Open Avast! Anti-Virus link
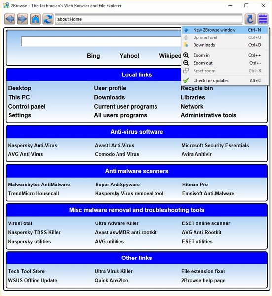Viewport: 272px width, 296px height. 115,145
